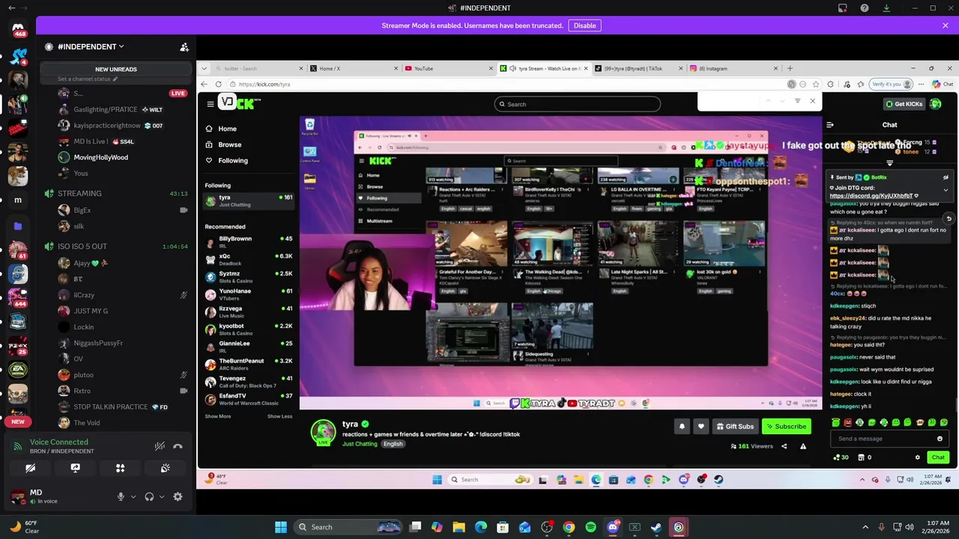Go to Home in Kick sidebar
Image resolution: width=959 pixels, height=539 pixels.
pyautogui.click(x=227, y=129)
